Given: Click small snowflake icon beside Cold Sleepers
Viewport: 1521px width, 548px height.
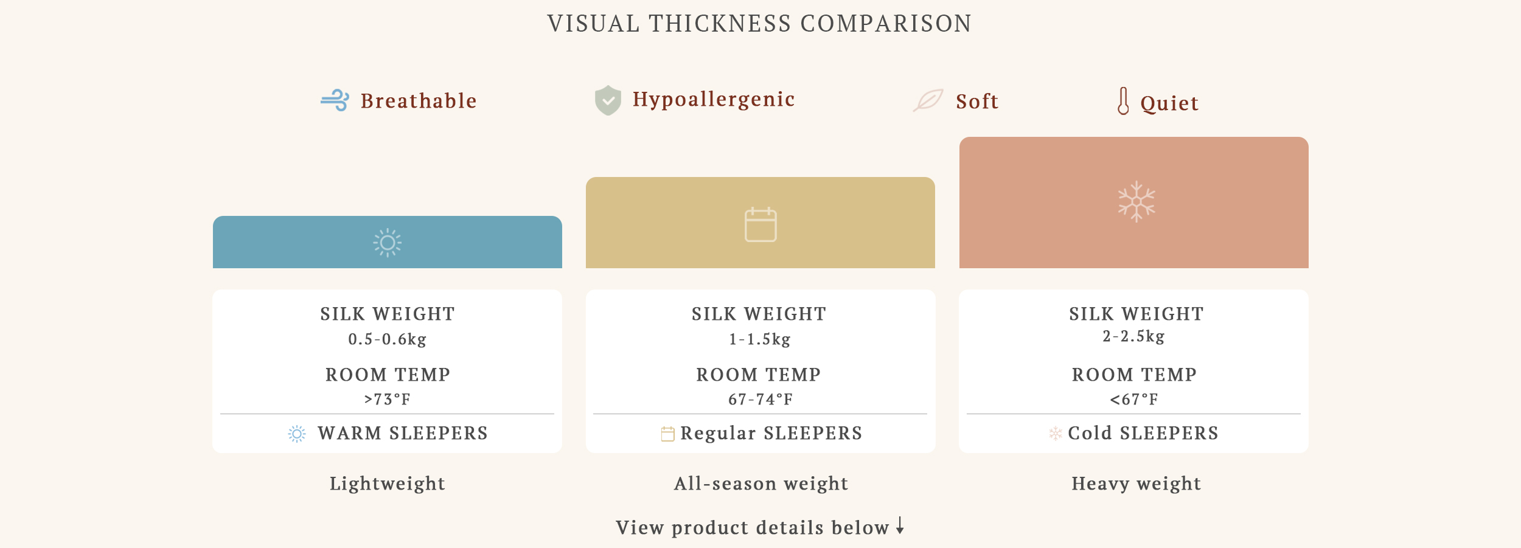Looking at the screenshot, I should pos(1056,434).
